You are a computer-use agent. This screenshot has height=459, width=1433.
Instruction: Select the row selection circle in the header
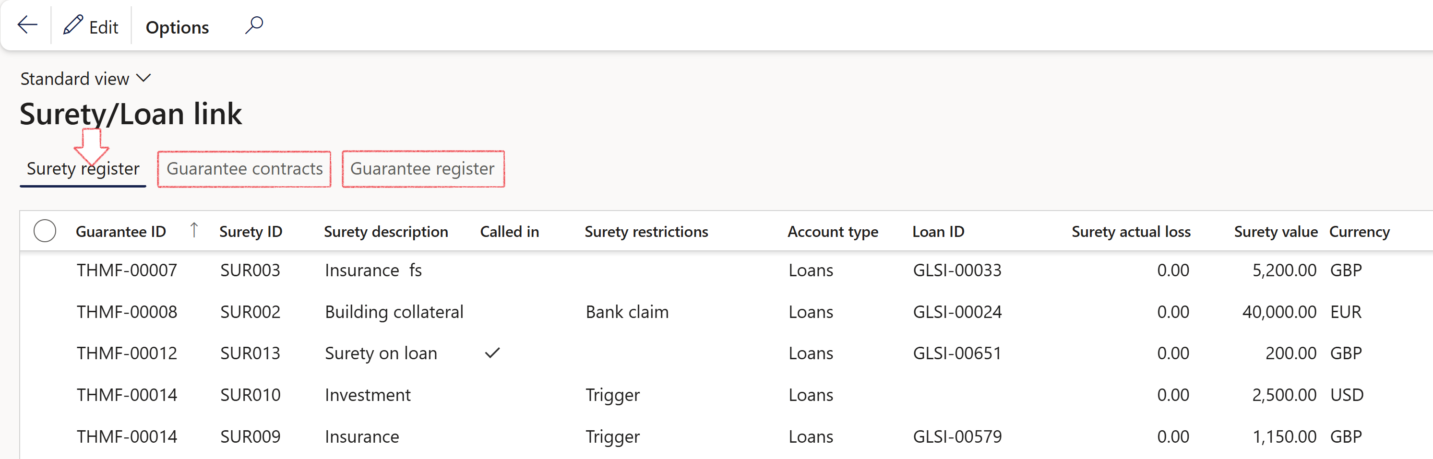(45, 230)
